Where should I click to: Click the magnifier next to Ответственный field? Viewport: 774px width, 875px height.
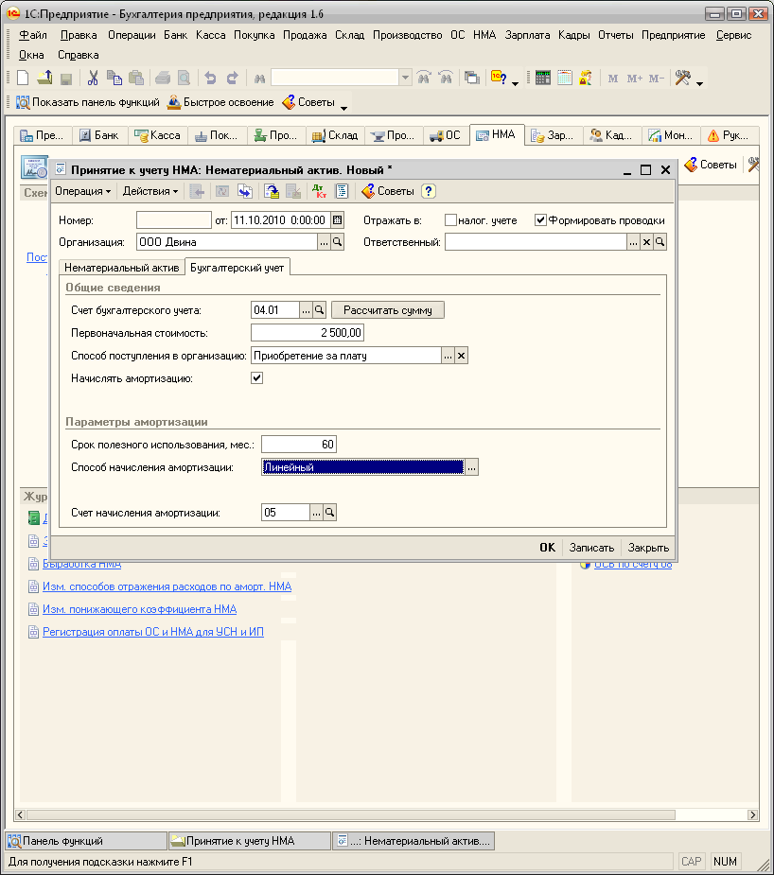(660, 242)
